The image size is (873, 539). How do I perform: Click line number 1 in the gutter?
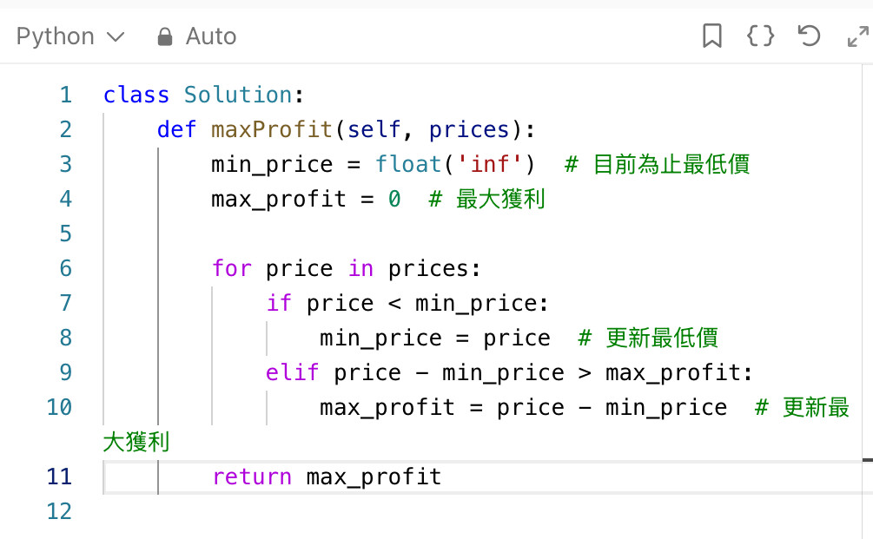tap(66, 95)
